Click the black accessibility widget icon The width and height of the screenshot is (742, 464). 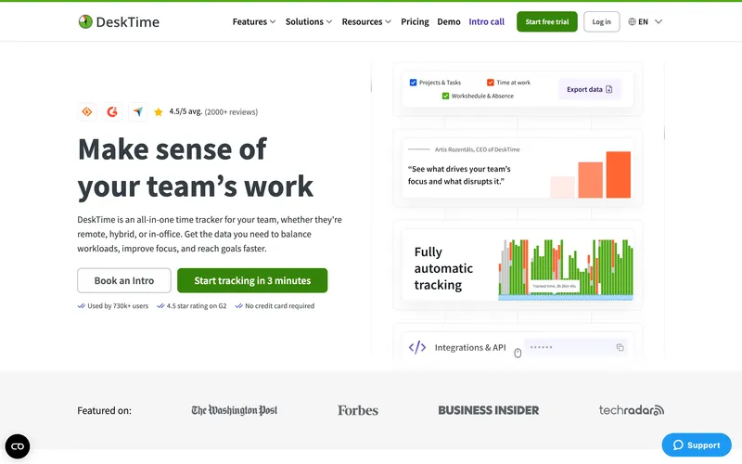(18, 446)
